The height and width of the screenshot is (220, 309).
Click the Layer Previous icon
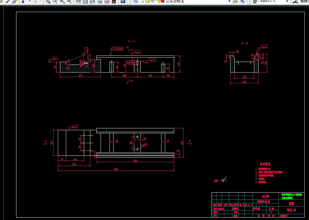click(x=242, y=1)
